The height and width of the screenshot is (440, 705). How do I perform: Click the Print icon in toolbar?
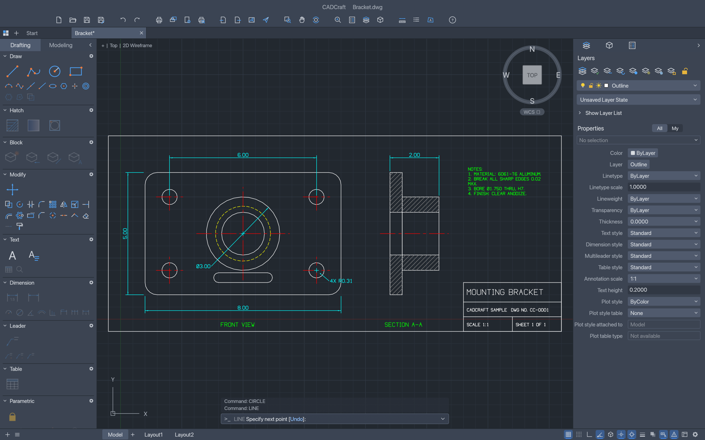[x=159, y=20]
